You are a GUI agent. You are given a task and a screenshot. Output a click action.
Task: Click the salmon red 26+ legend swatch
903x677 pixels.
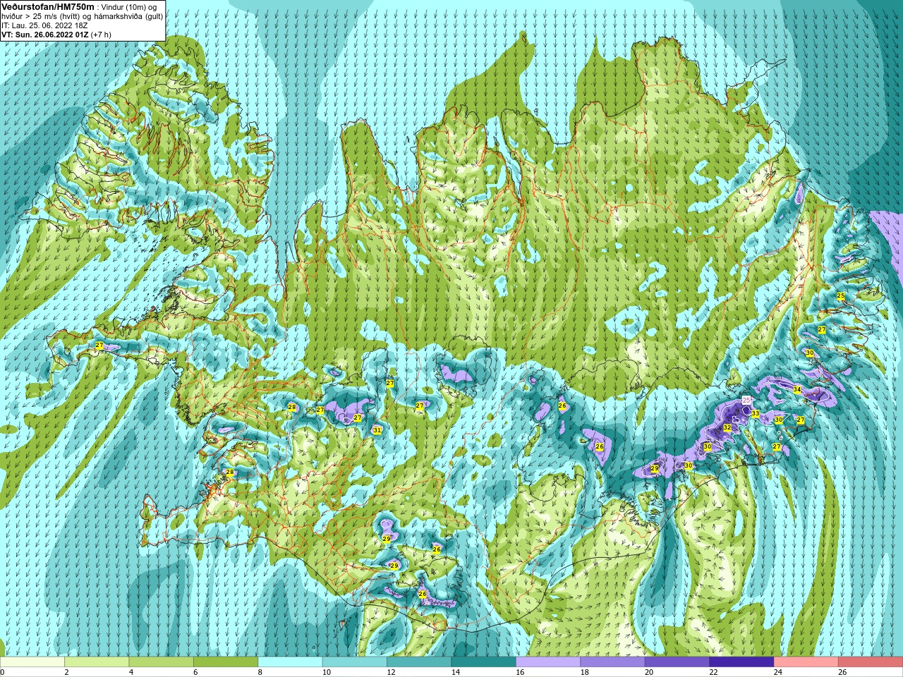(871, 662)
